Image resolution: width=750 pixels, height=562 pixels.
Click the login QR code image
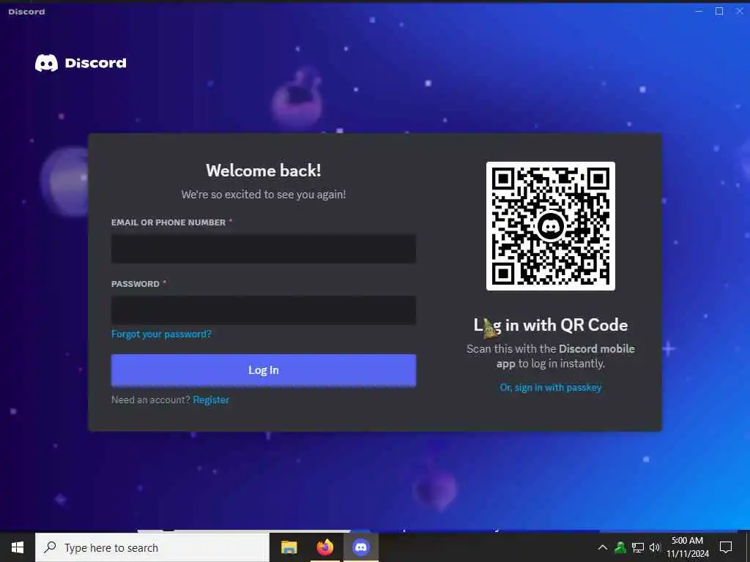pyautogui.click(x=551, y=226)
